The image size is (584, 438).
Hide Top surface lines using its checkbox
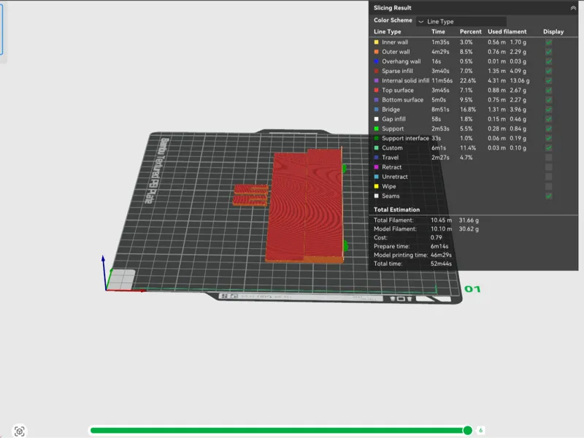point(549,90)
